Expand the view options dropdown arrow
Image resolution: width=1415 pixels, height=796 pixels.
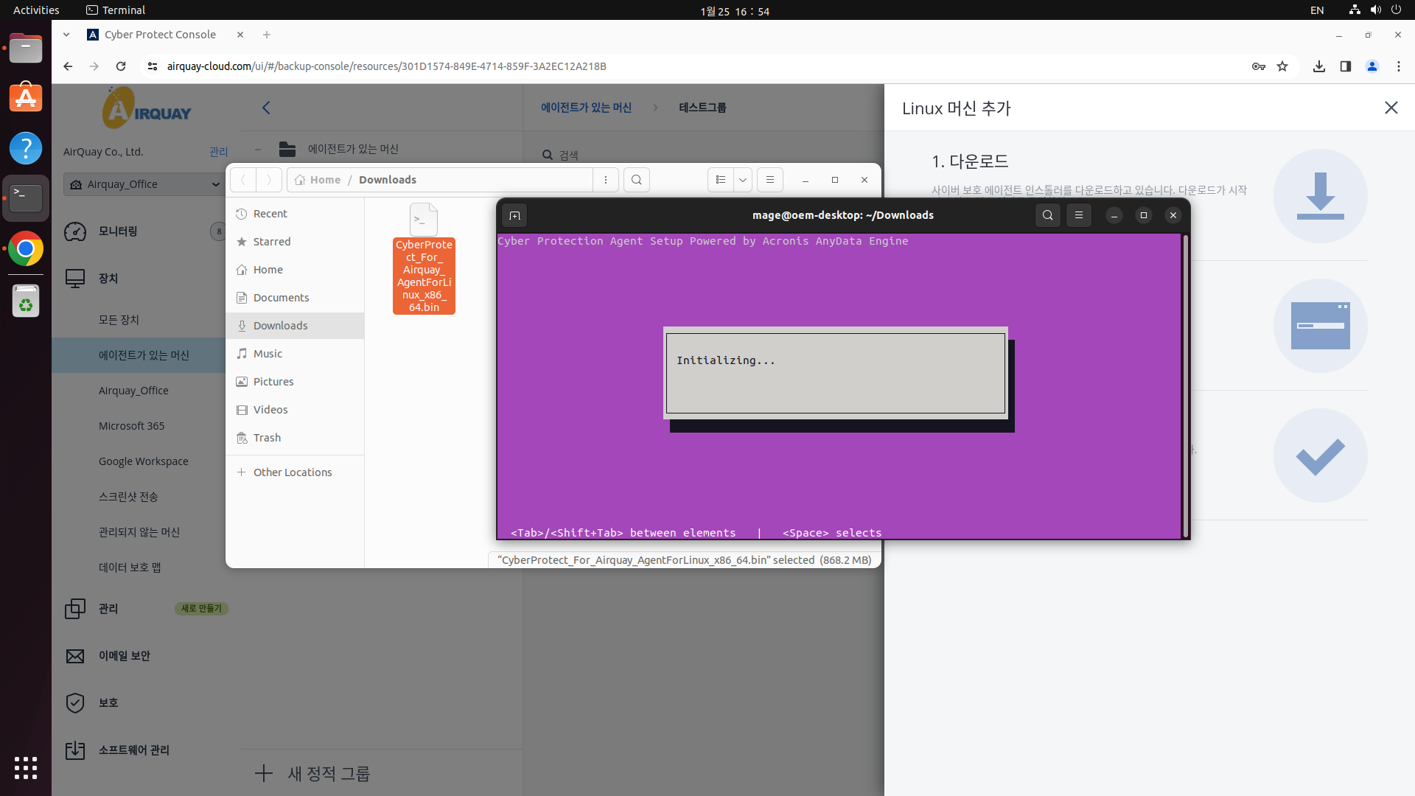[x=743, y=180]
